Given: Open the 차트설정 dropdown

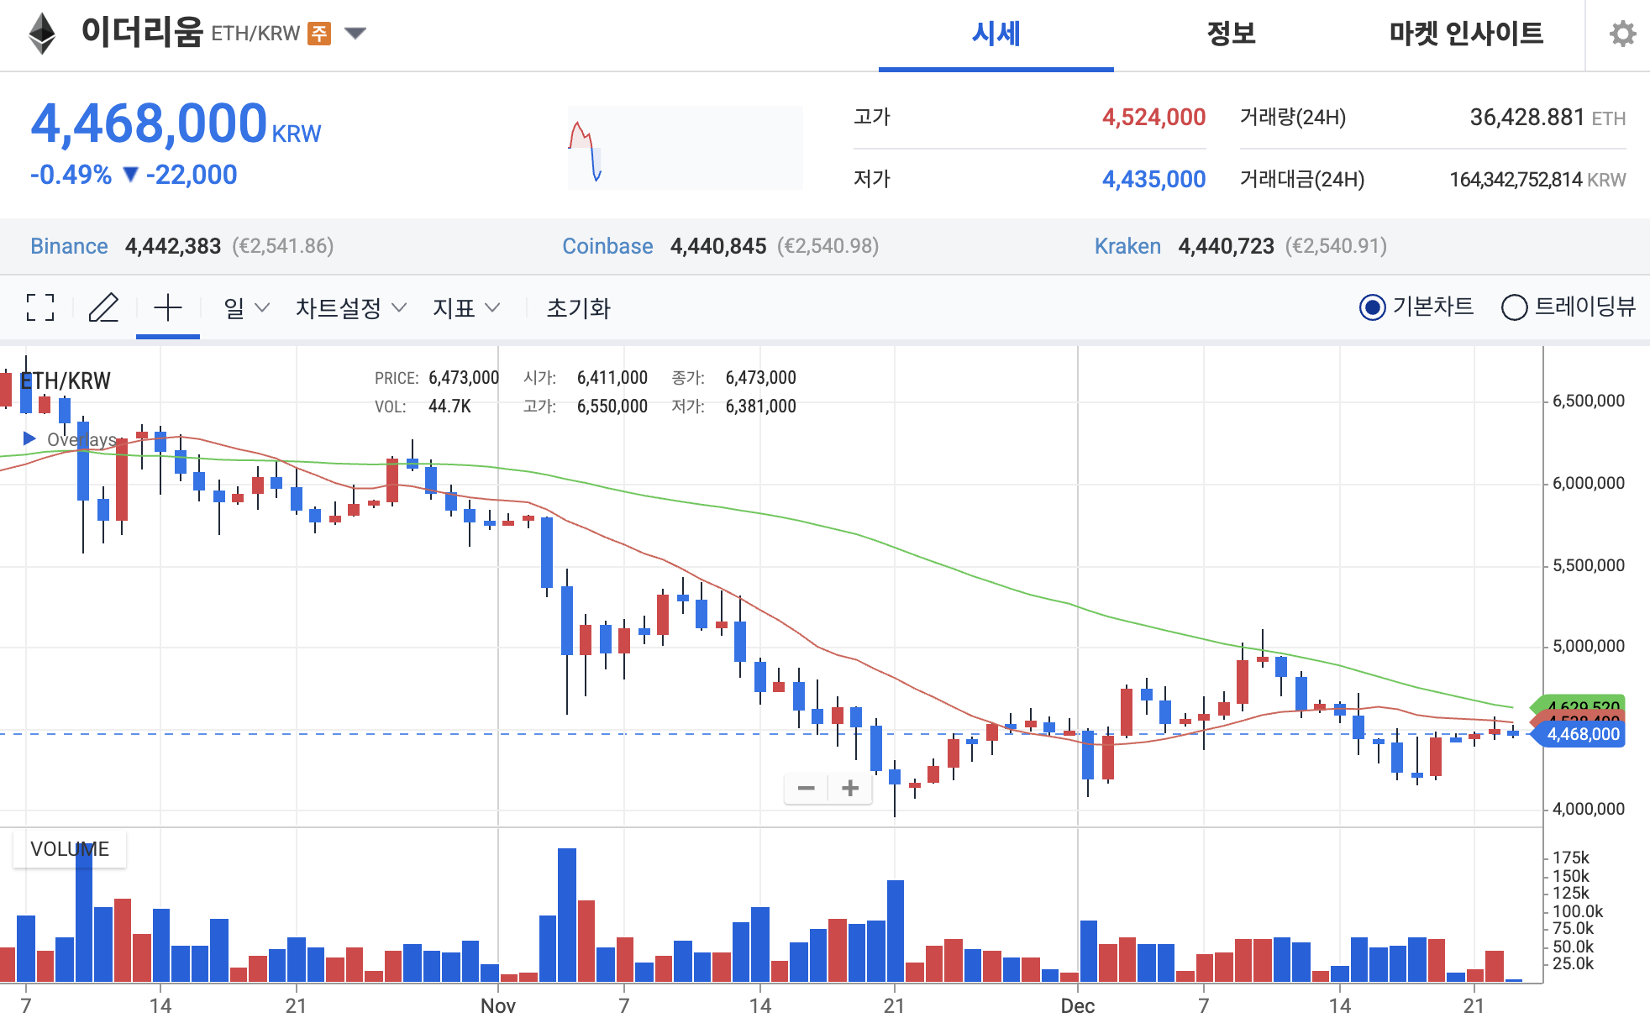Looking at the screenshot, I should pyautogui.click(x=349, y=308).
